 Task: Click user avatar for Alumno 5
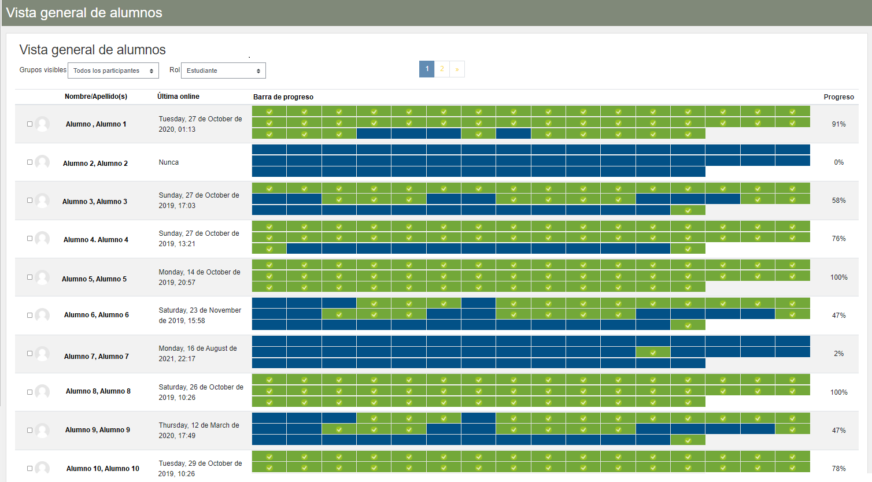click(x=42, y=277)
